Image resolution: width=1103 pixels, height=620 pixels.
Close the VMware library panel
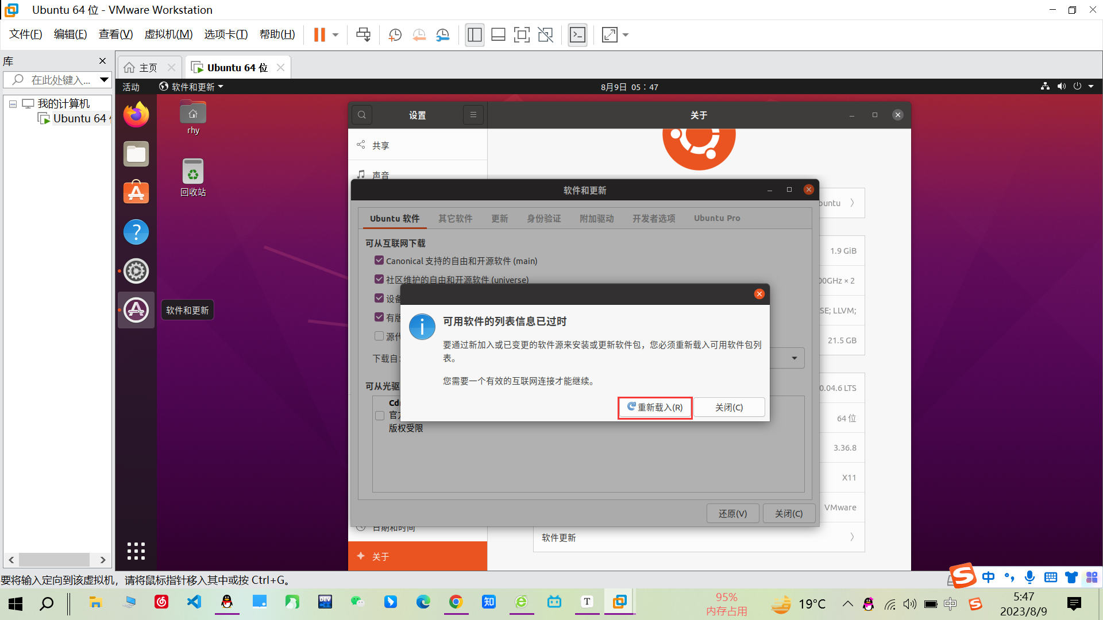(x=102, y=61)
